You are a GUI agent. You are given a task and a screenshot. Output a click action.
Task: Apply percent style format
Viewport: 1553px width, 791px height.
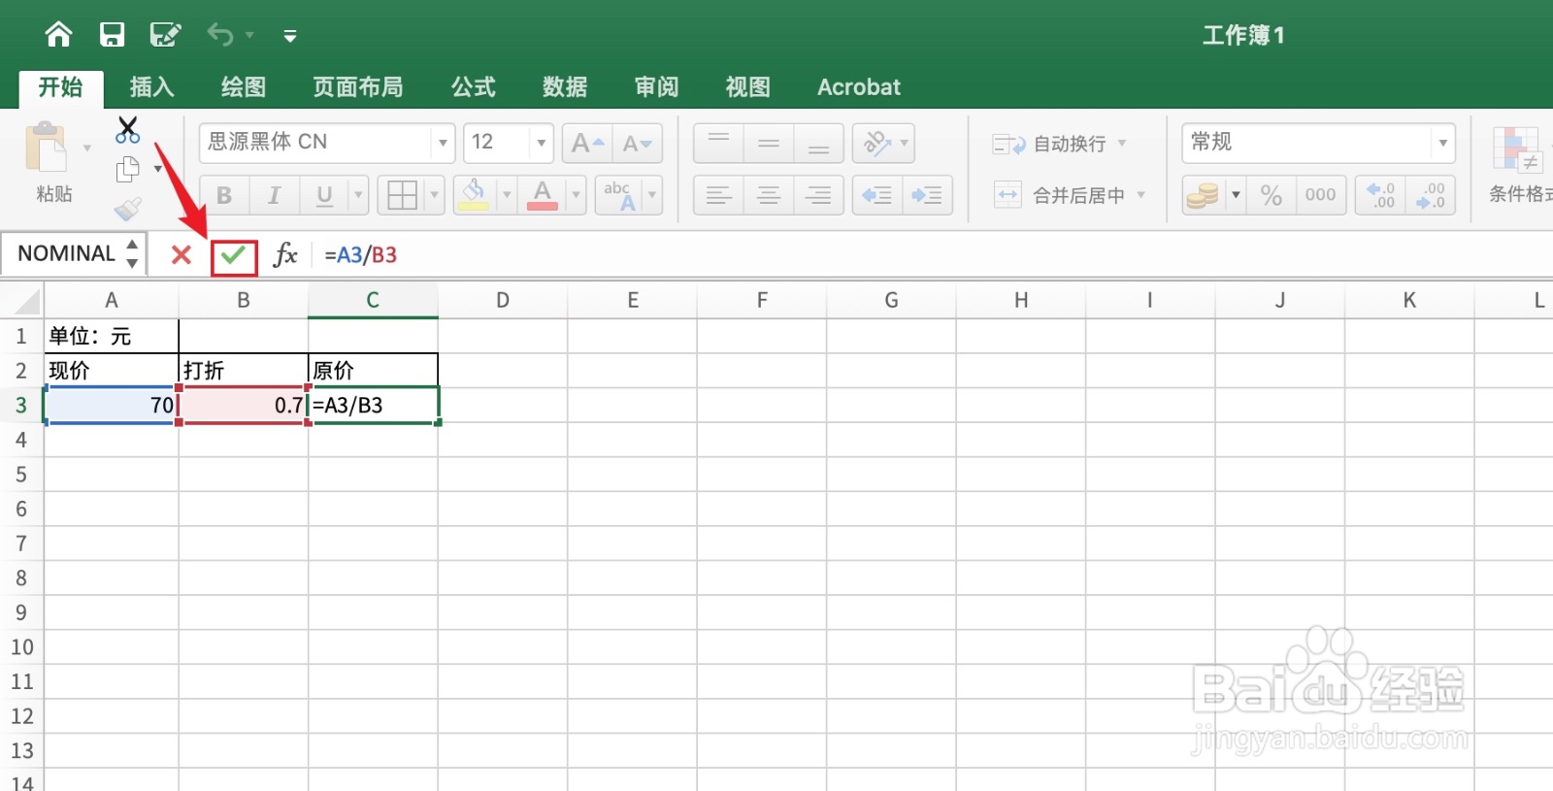[x=1271, y=195]
